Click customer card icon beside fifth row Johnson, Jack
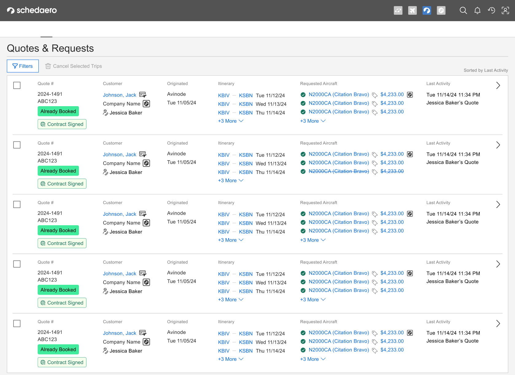This screenshot has height=375, width=515. click(x=143, y=333)
